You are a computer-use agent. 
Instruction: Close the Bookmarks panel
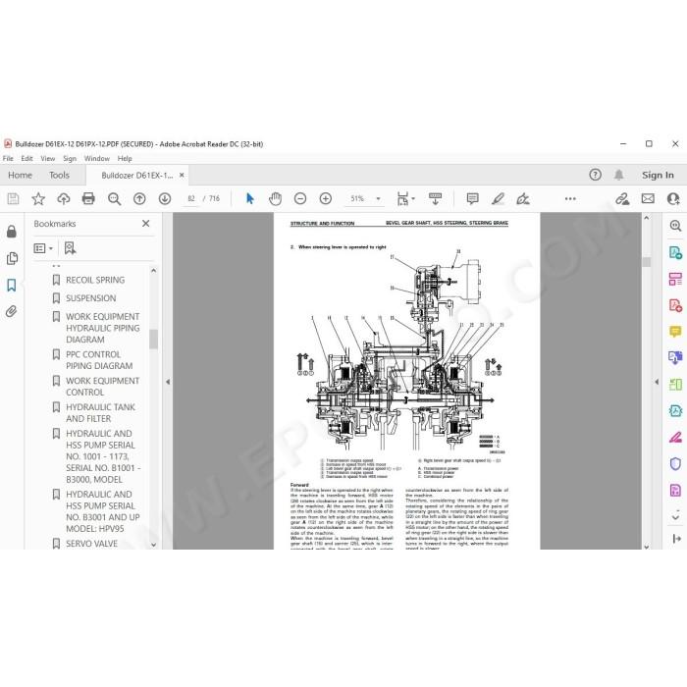tap(146, 224)
